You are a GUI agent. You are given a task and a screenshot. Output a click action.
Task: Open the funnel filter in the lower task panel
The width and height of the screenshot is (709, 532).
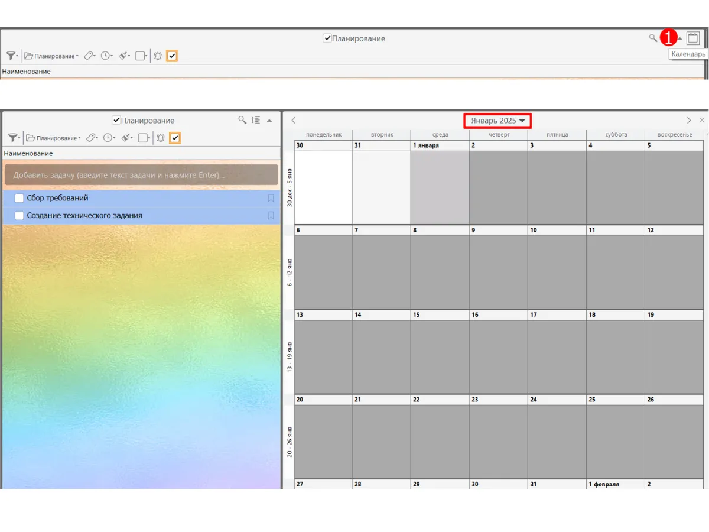click(12, 138)
